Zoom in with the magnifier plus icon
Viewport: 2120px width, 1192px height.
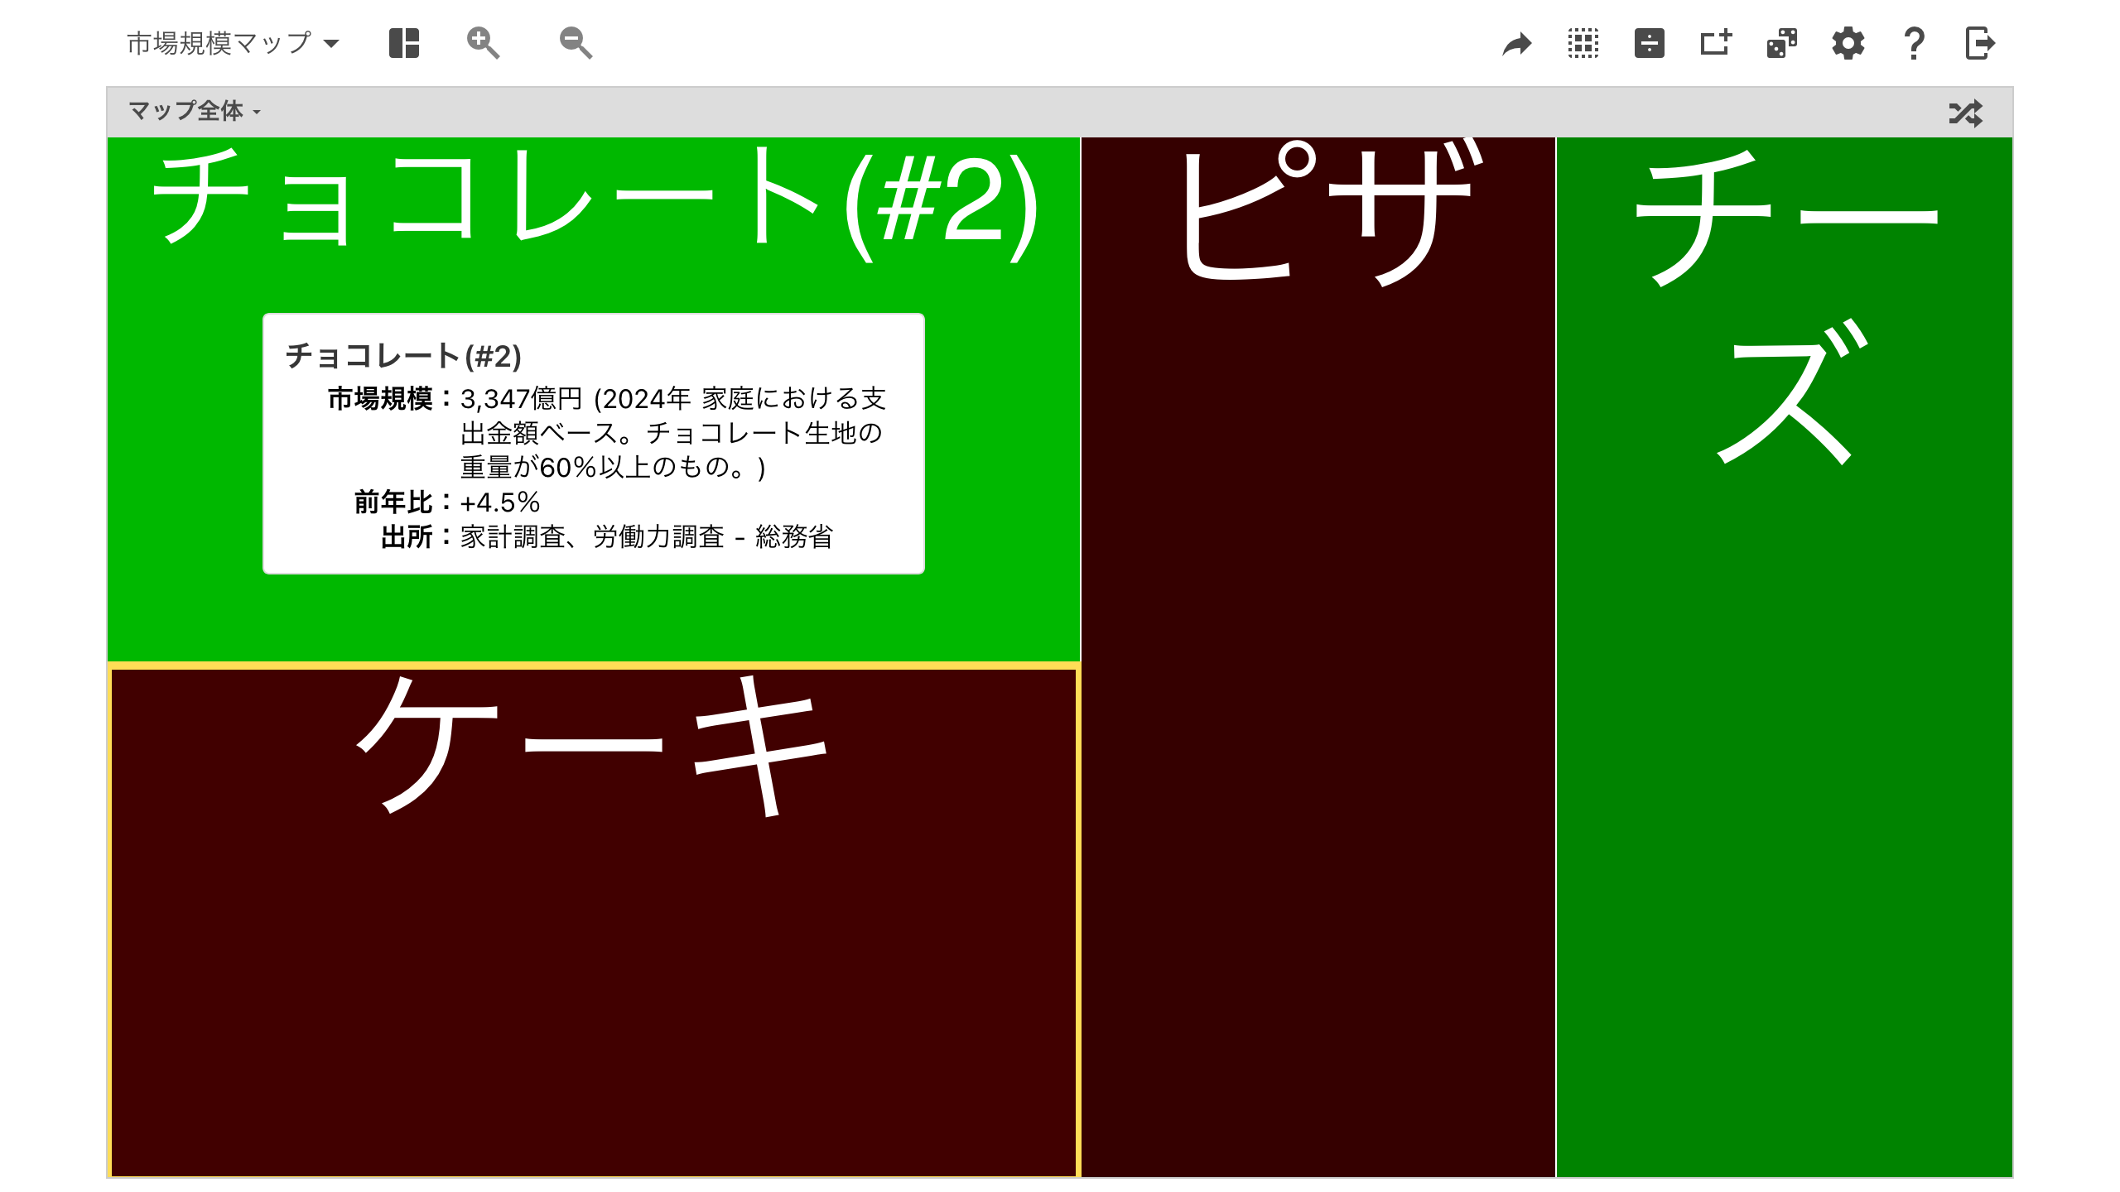(x=483, y=43)
